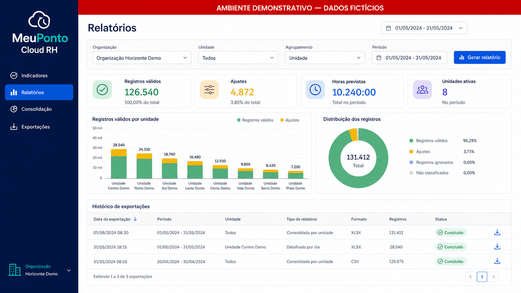Screen dimensions: 521x293
Task: Click the Relatórios bar chart sidebar icon
Action: tap(14, 92)
